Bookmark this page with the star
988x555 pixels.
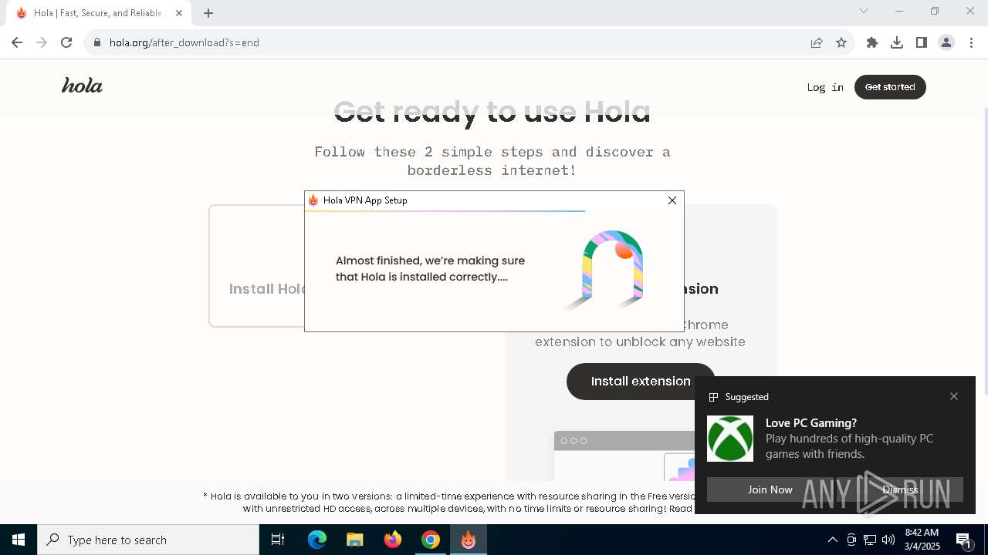[841, 42]
